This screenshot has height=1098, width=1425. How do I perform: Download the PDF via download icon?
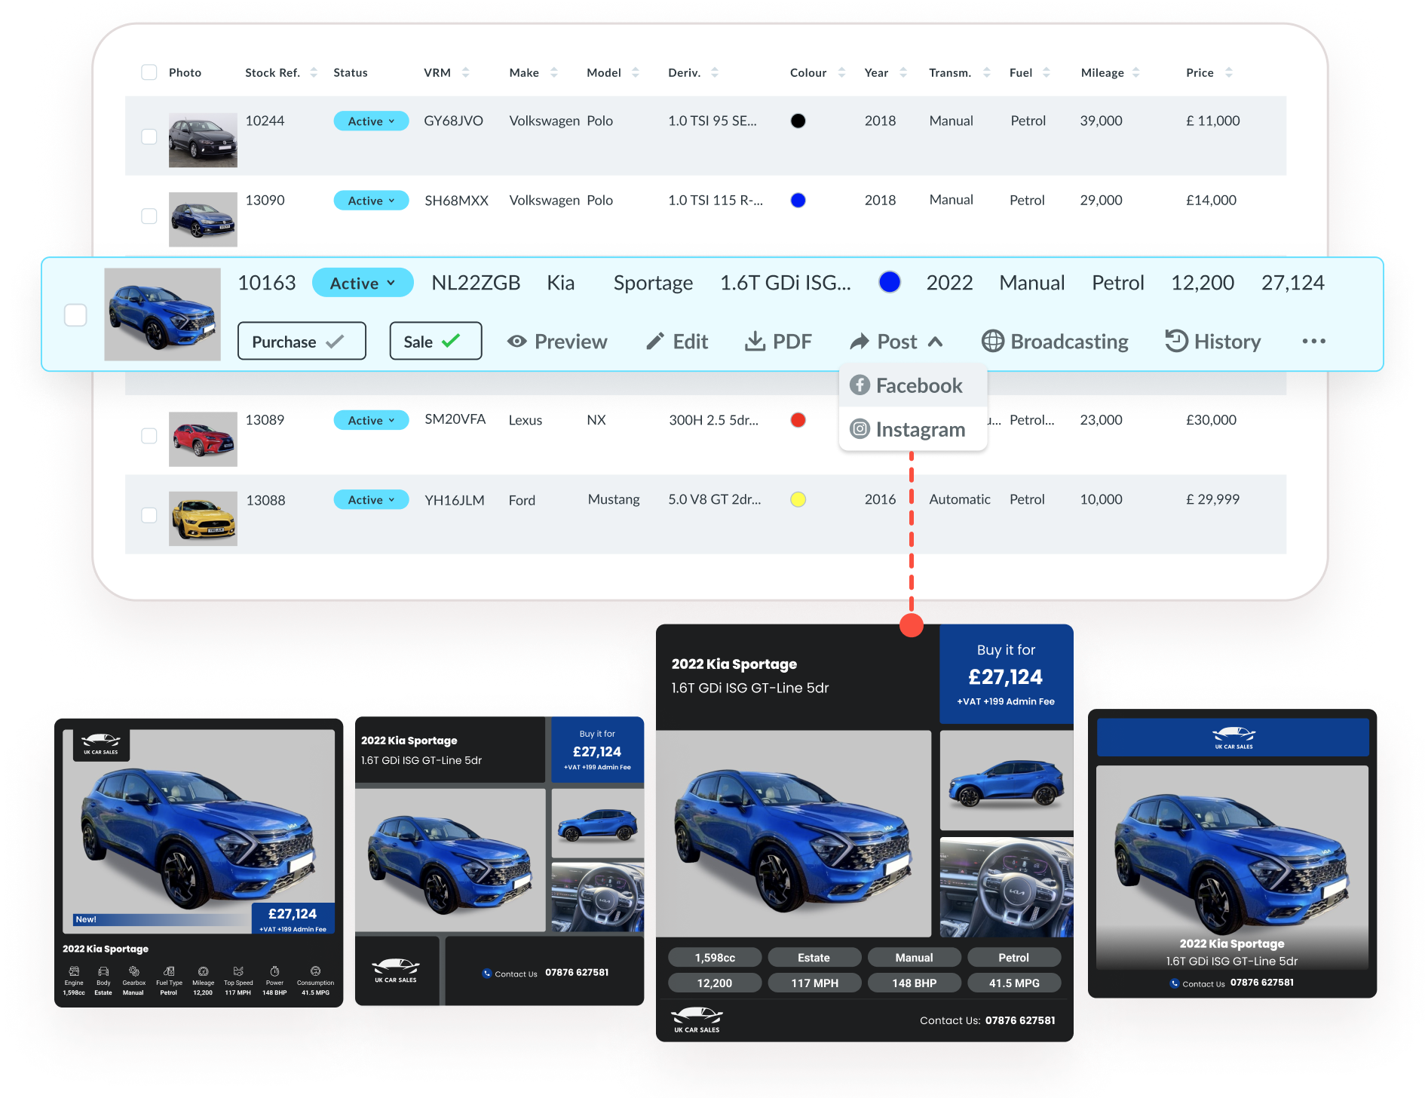pyautogui.click(x=755, y=342)
